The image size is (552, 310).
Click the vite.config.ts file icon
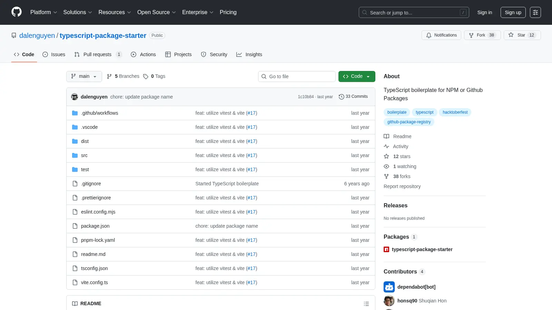click(x=75, y=282)
